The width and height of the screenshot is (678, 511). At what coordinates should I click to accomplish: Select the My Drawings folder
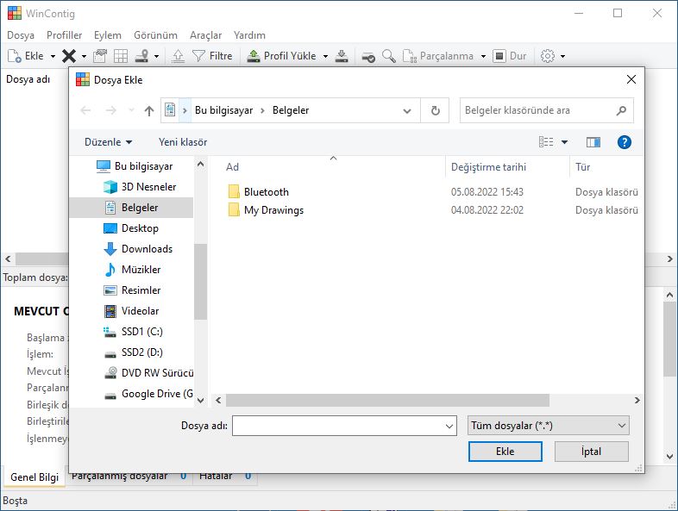[266, 210]
